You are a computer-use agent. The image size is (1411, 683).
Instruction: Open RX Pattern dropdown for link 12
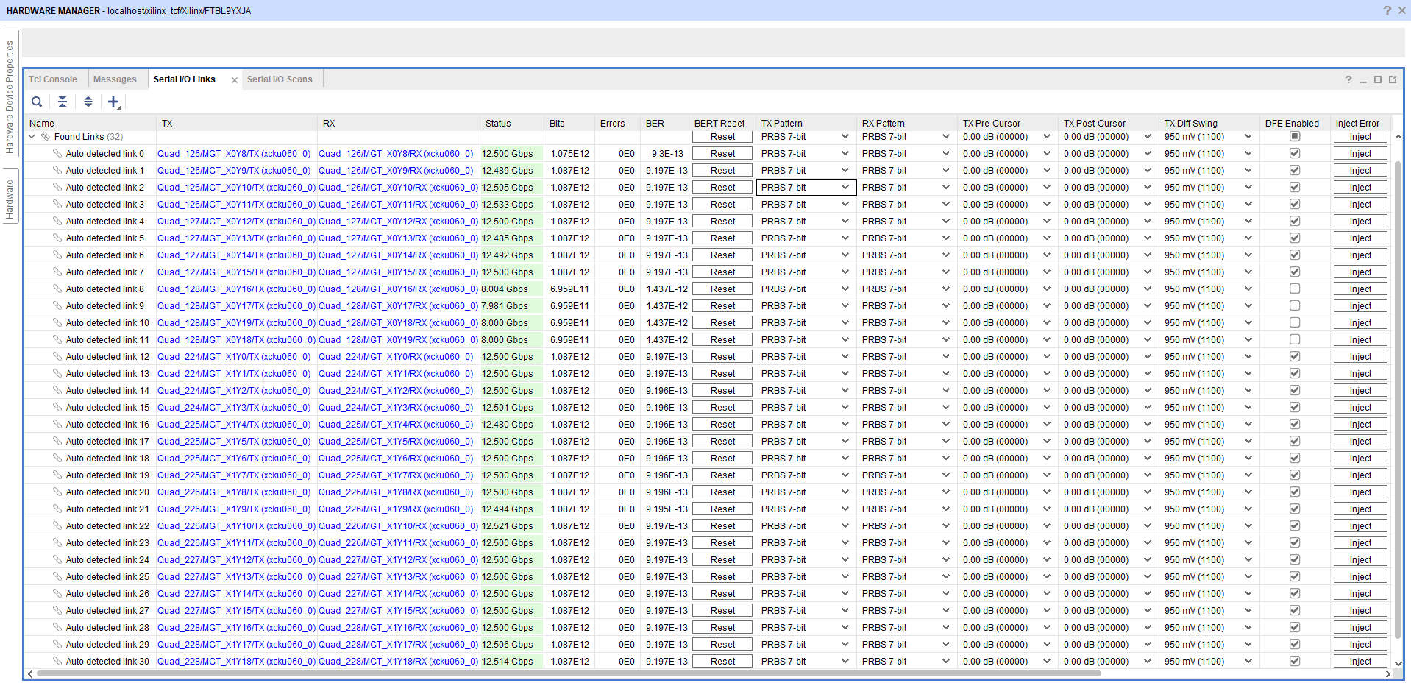946,357
